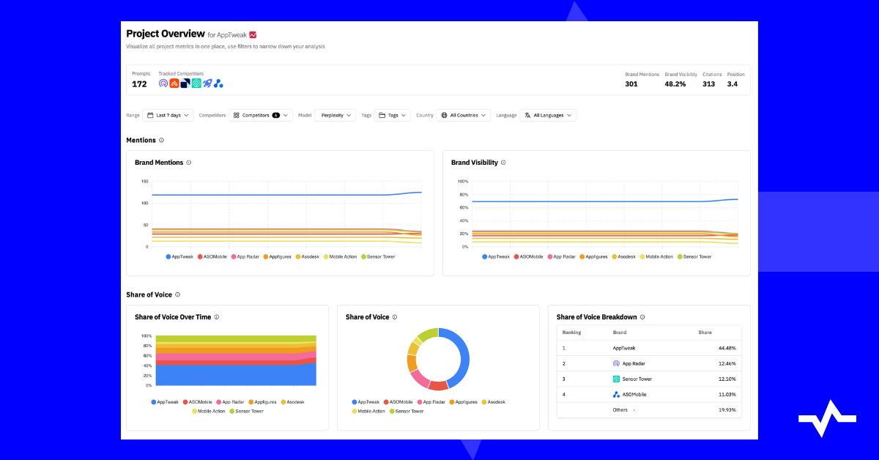This screenshot has height=460, width=879.
Task: Click the pink App Radar segment of the donut
Action: point(420,378)
